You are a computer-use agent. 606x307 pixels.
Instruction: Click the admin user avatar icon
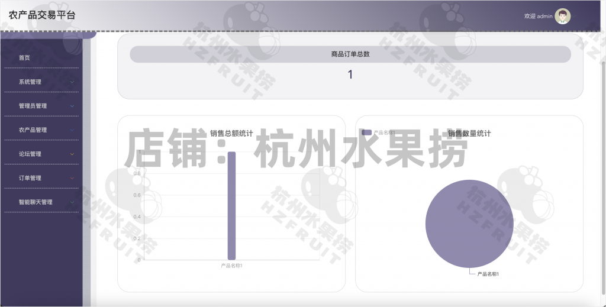[x=562, y=16]
